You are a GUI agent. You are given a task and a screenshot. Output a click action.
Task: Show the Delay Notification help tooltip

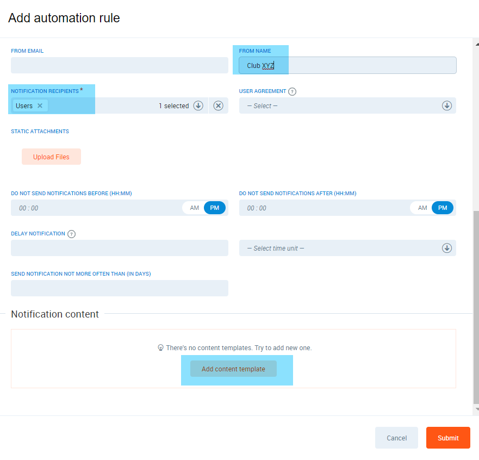point(71,234)
